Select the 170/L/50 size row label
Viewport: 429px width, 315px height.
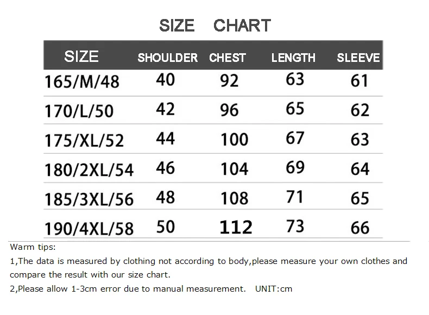pyautogui.click(x=79, y=111)
